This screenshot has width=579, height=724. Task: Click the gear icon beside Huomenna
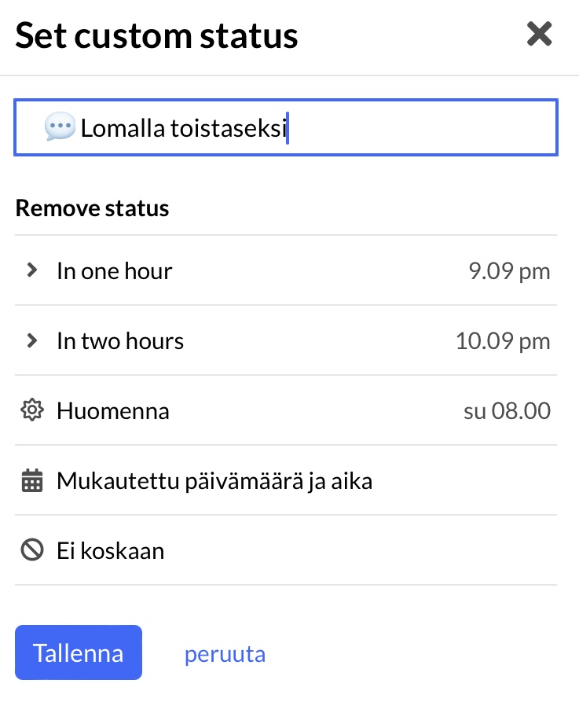(32, 410)
